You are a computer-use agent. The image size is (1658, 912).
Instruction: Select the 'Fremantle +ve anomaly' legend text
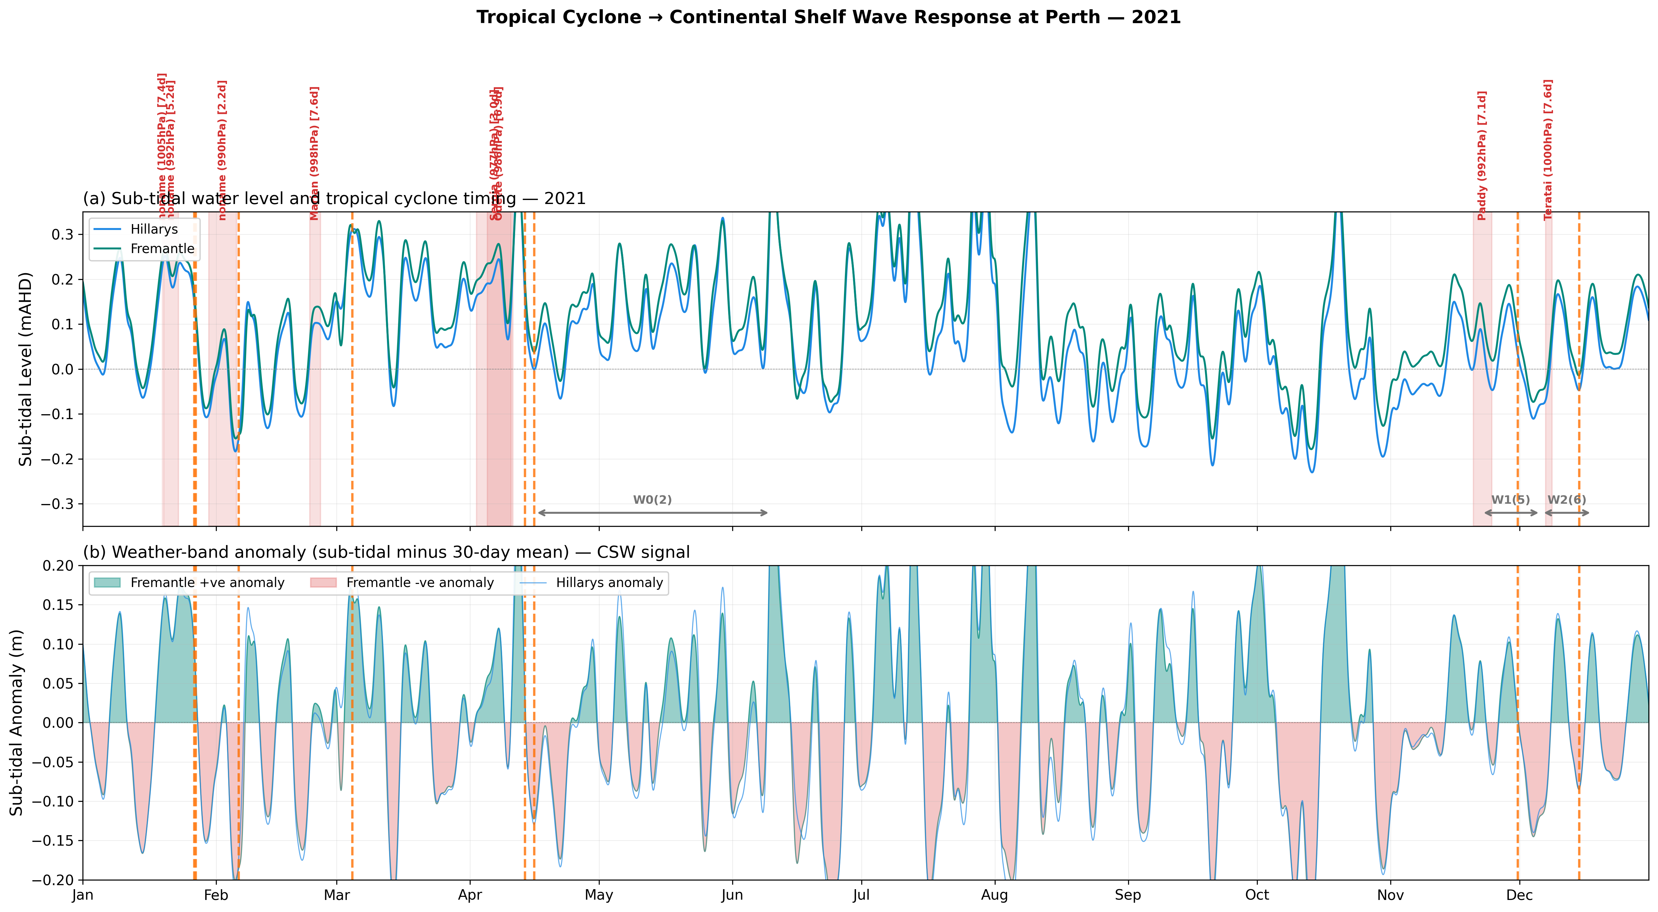coord(207,582)
